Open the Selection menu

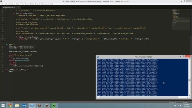point(11,4)
